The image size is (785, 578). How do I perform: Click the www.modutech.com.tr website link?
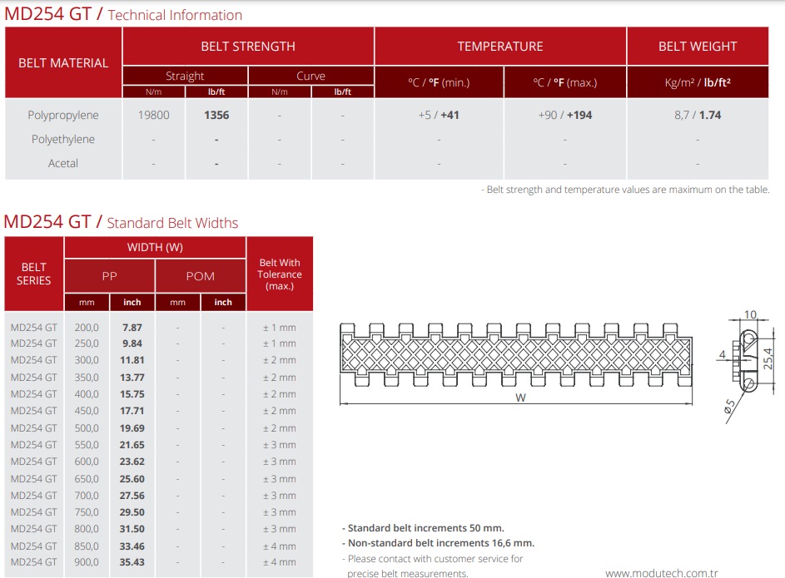click(661, 573)
